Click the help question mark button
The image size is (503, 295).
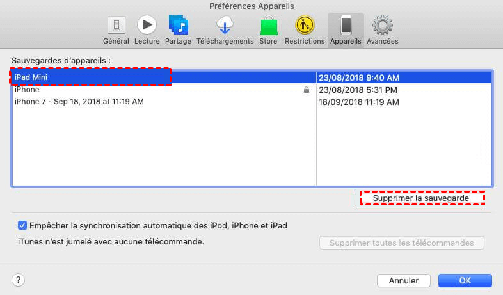click(x=19, y=280)
